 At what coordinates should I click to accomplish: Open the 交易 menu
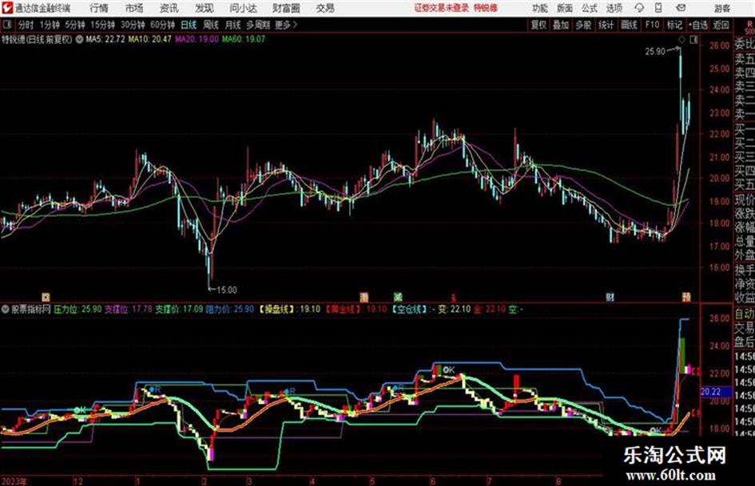(x=325, y=8)
